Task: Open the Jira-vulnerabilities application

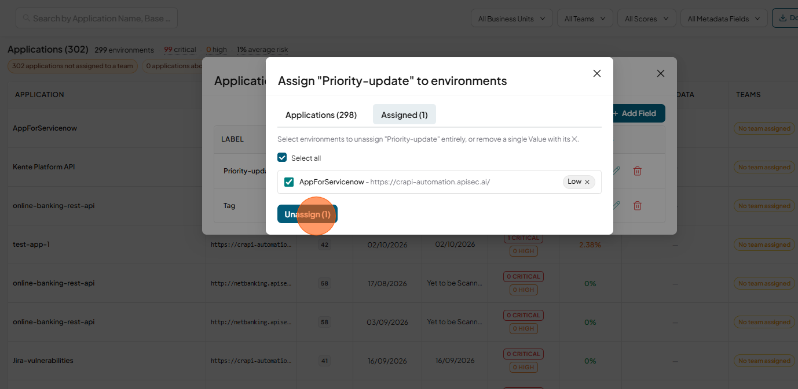Action: coord(43,361)
